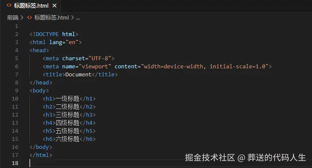The image size is (312, 168).
Task: Close the 标题标签.html tab
Action: 54,6
